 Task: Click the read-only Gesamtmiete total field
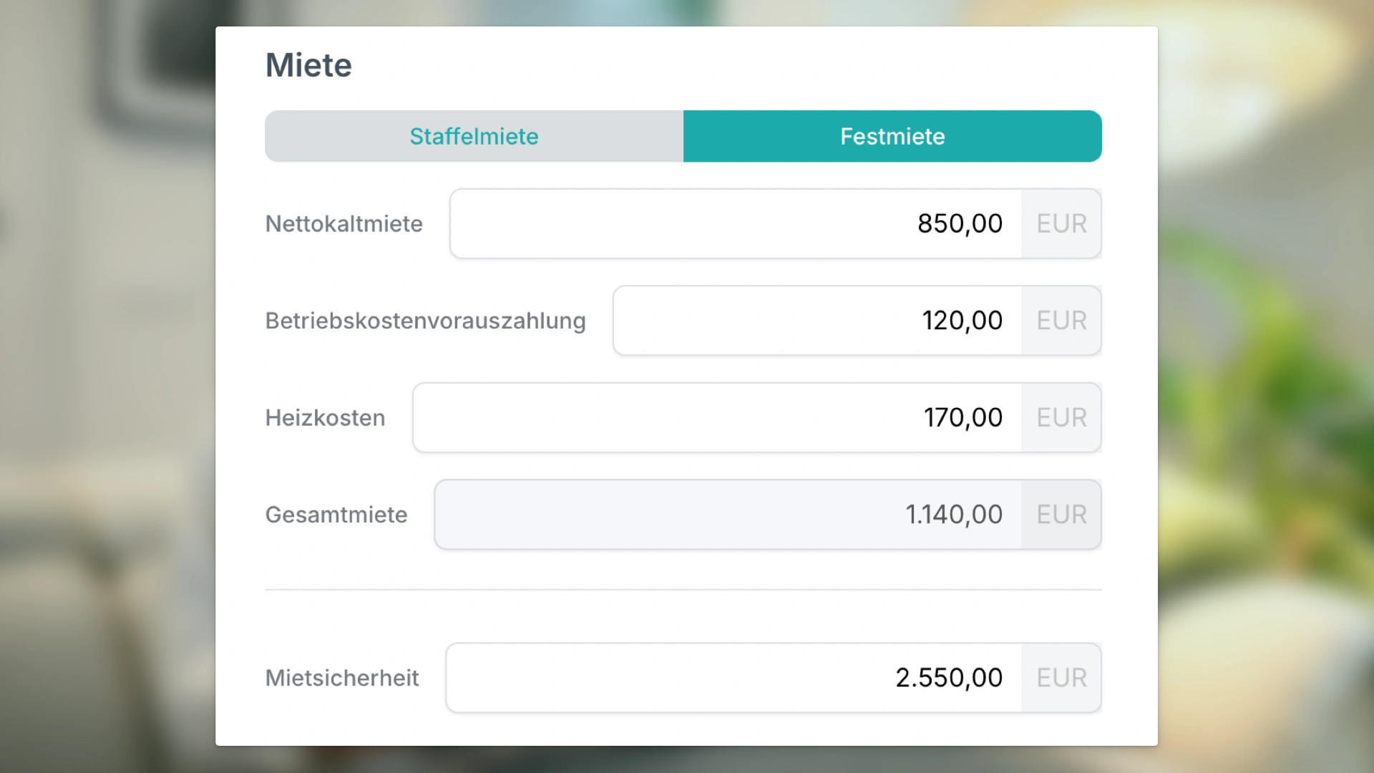[x=728, y=515]
